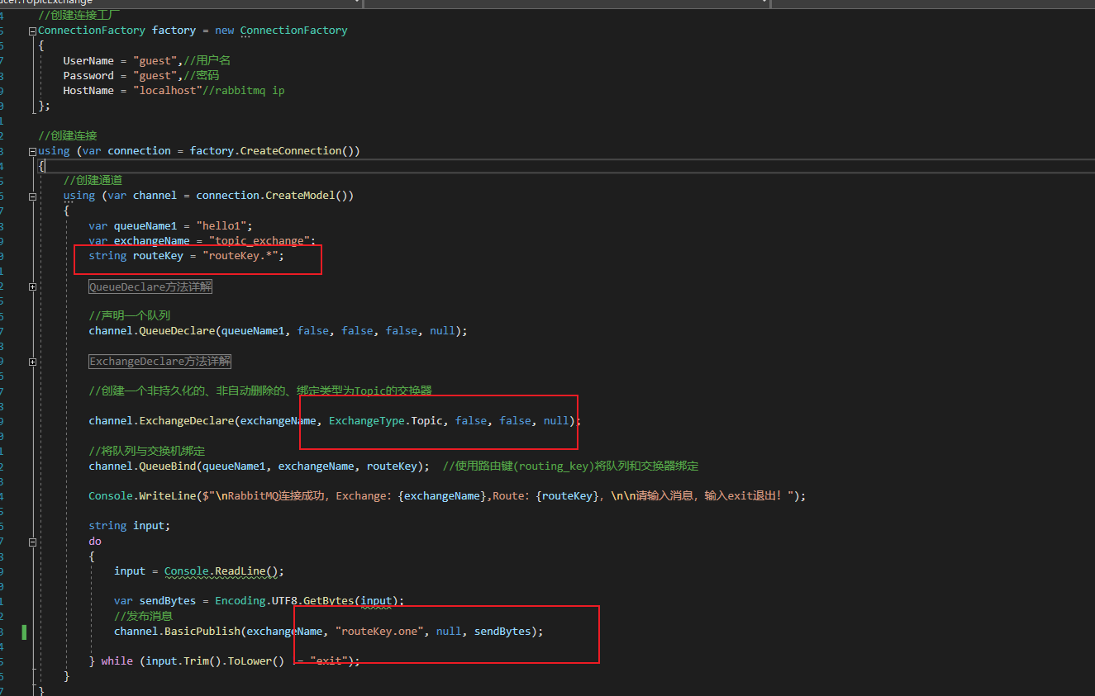Click the "topic_exchange" string literal
This screenshot has height=696, width=1095.
click(x=259, y=240)
